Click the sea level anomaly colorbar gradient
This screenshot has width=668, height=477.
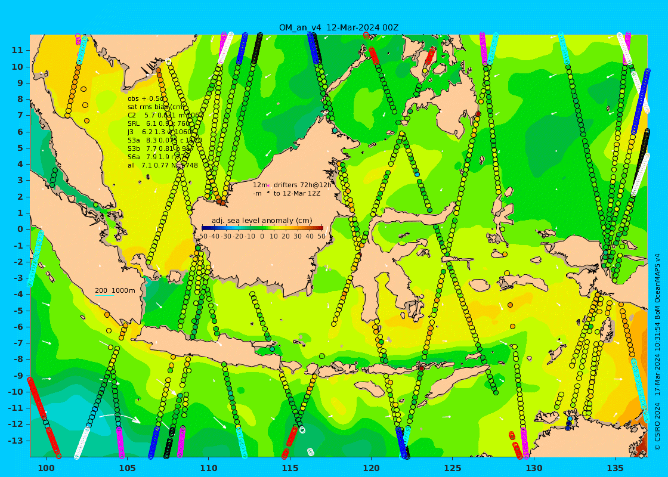tap(262, 228)
